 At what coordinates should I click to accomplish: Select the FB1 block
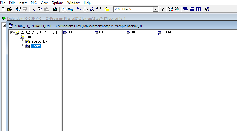coord(99,32)
